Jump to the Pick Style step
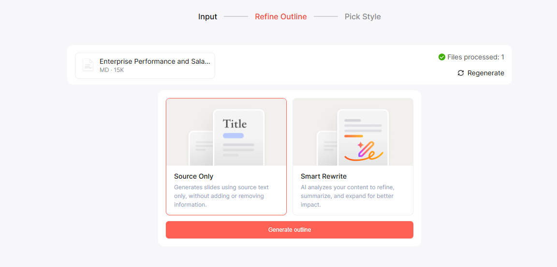557x267 pixels. coord(363,17)
